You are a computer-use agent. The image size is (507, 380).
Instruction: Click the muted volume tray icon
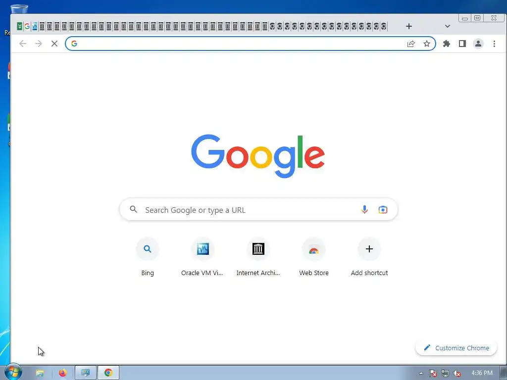tap(457, 373)
